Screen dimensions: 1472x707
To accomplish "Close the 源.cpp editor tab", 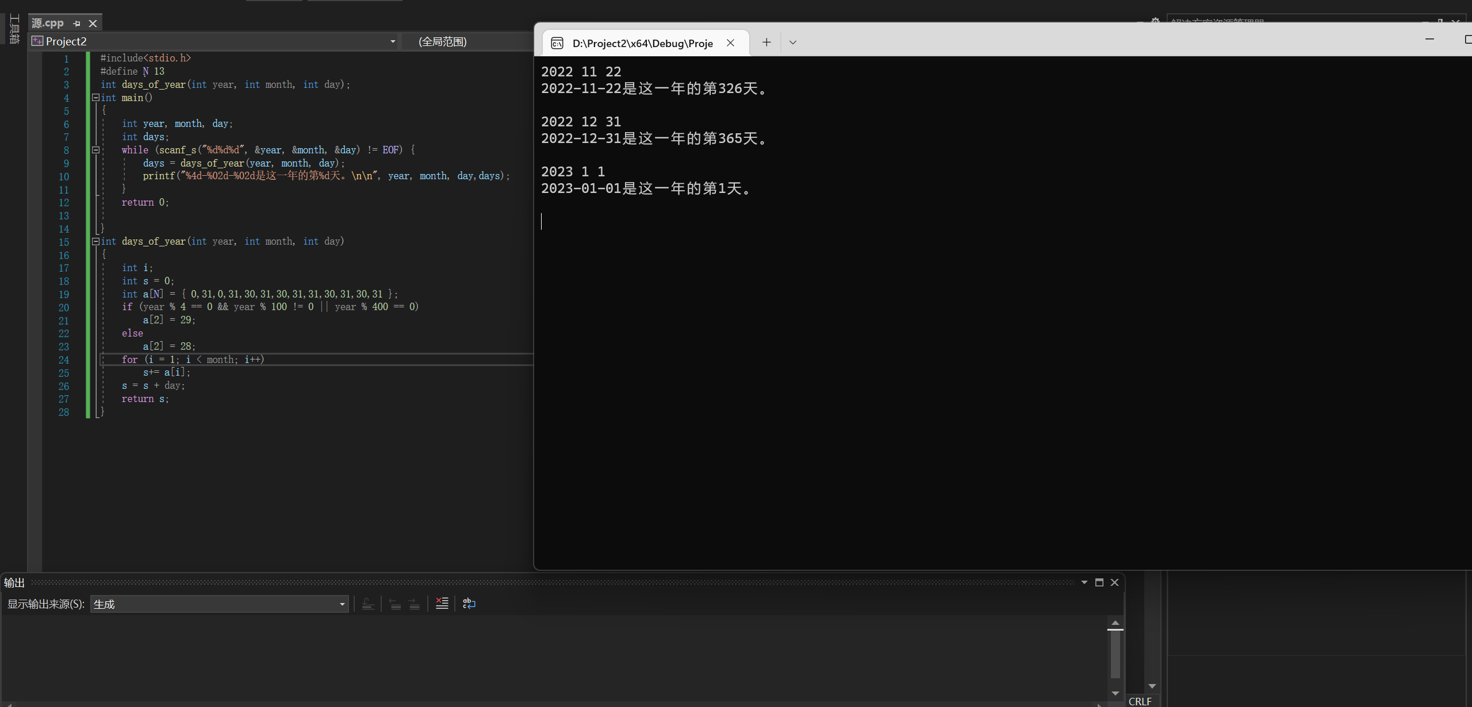I will click(x=93, y=24).
